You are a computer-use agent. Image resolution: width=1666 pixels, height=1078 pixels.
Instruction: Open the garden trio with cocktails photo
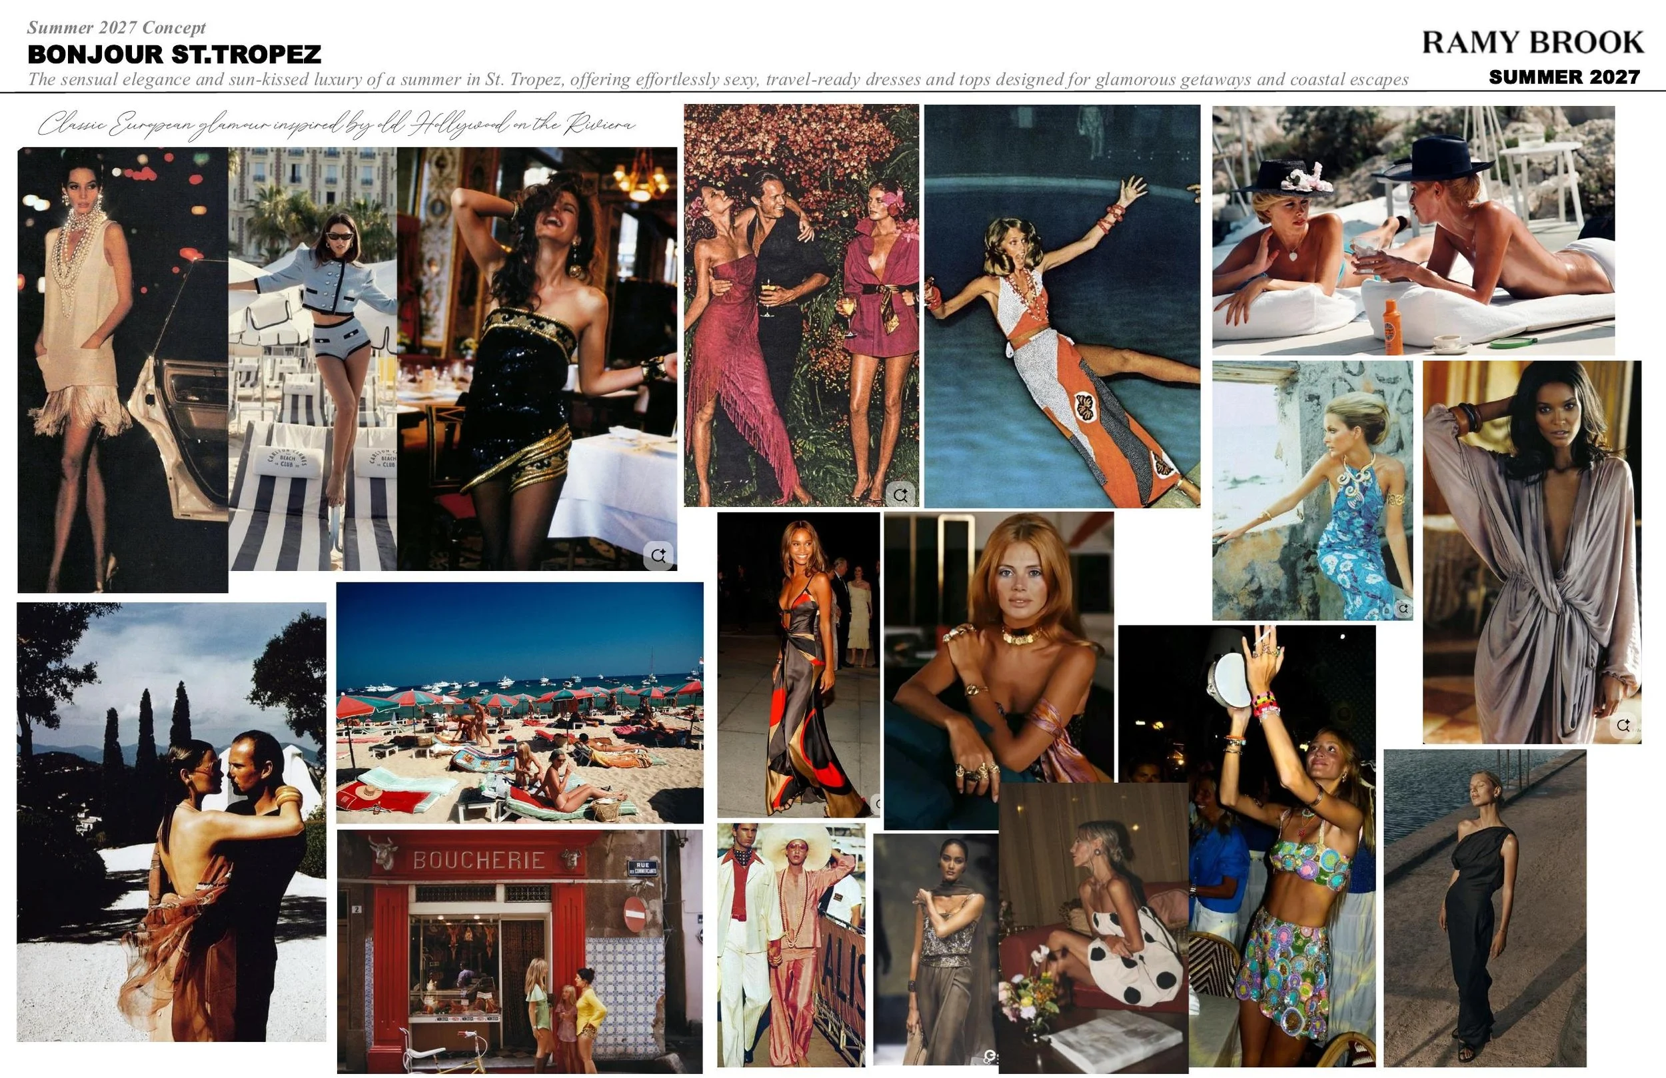[x=802, y=305]
